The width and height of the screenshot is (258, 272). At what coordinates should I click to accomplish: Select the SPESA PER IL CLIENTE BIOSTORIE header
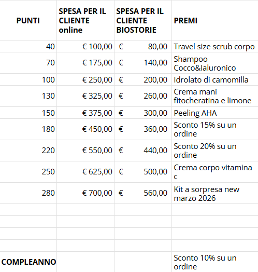143,21
